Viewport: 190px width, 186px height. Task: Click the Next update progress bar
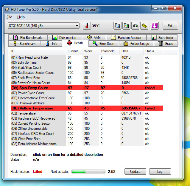[88, 172]
